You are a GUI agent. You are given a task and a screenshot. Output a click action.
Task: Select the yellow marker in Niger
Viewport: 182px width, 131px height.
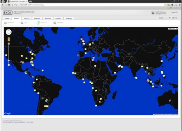[95, 66]
